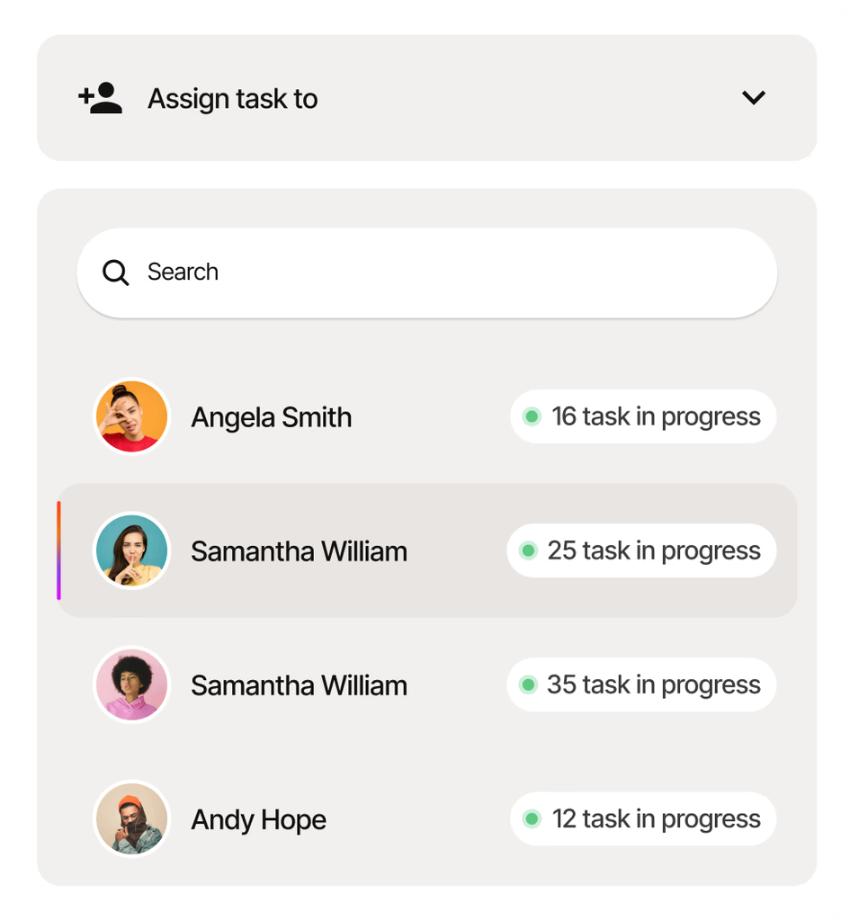Screen dimensions: 850x921
Task: Click green status dot on 25 task badge
Action: pyautogui.click(x=528, y=550)
